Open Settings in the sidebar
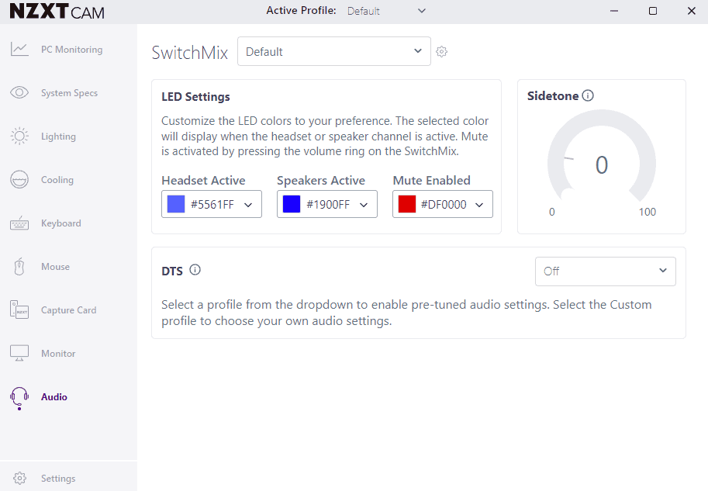The height and width of the screenshot is (491, 708). tap(57, 479)
